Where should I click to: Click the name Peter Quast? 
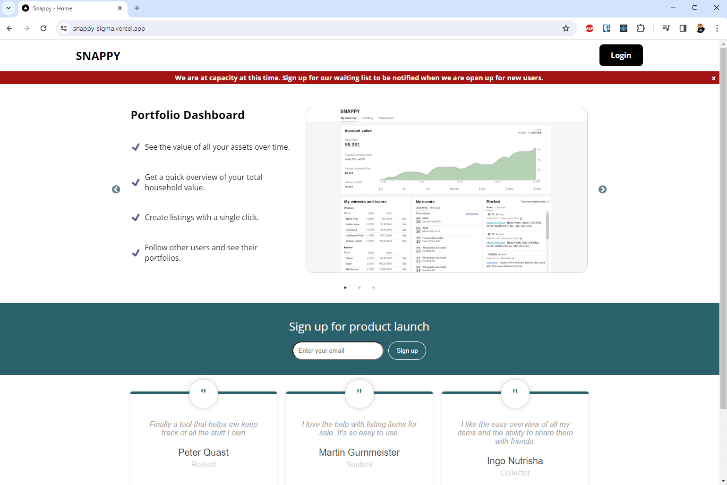(x=204, y=452)
